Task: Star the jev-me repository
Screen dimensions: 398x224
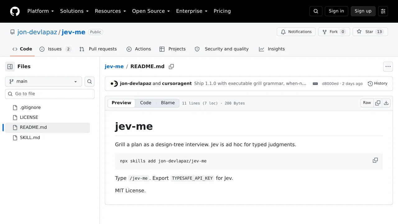Action: [370, 32]
